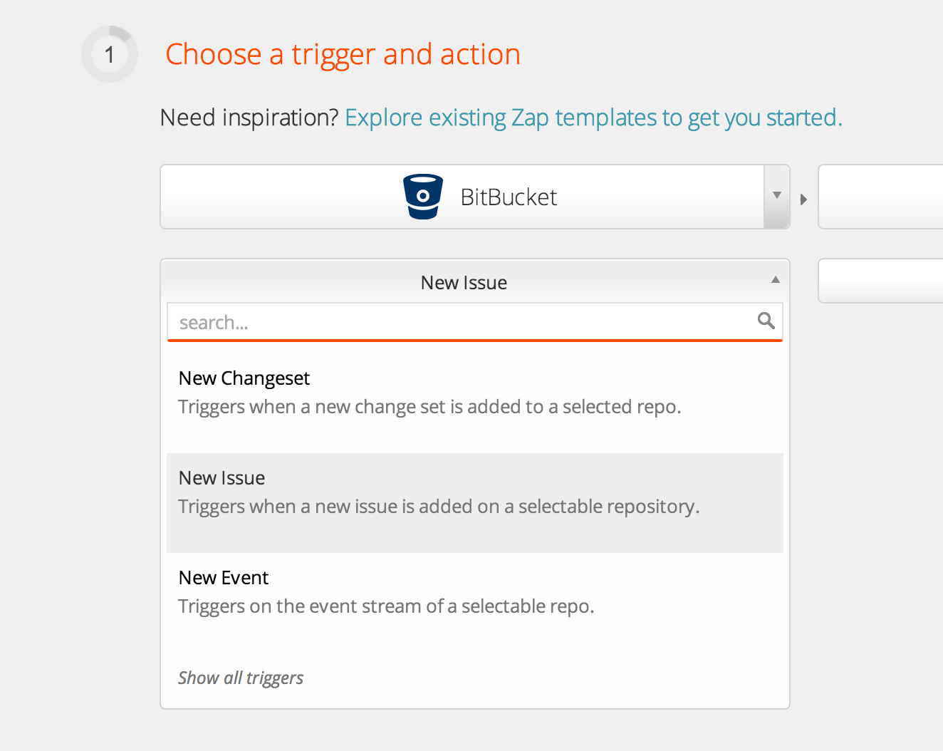Screen dimensions: 943x751
Task: Click 'Triggers when a new issue is added' description
Action: pos(439,507)
